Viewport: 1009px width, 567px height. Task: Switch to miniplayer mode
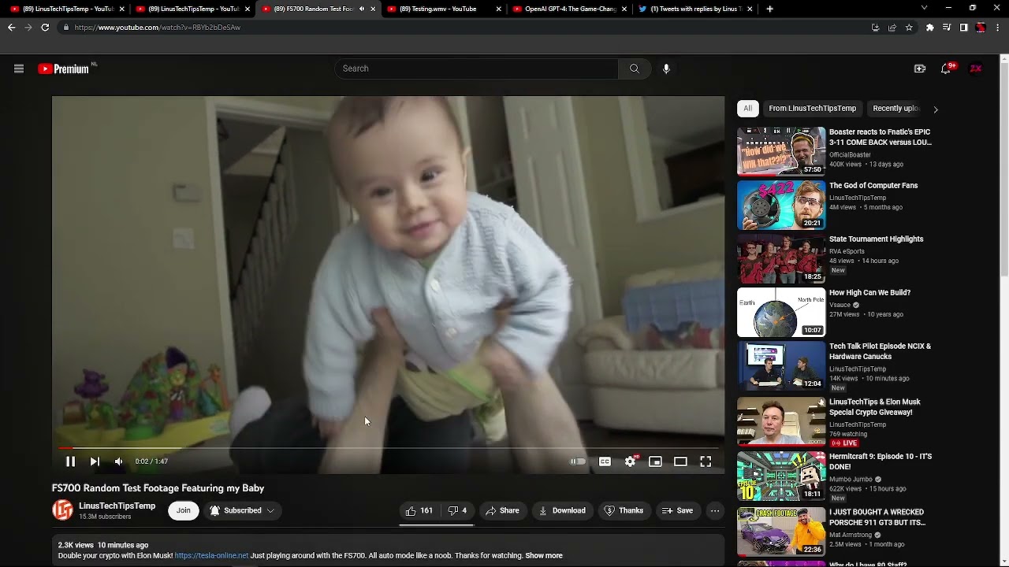pyautogui.click(x=655, y=461)
